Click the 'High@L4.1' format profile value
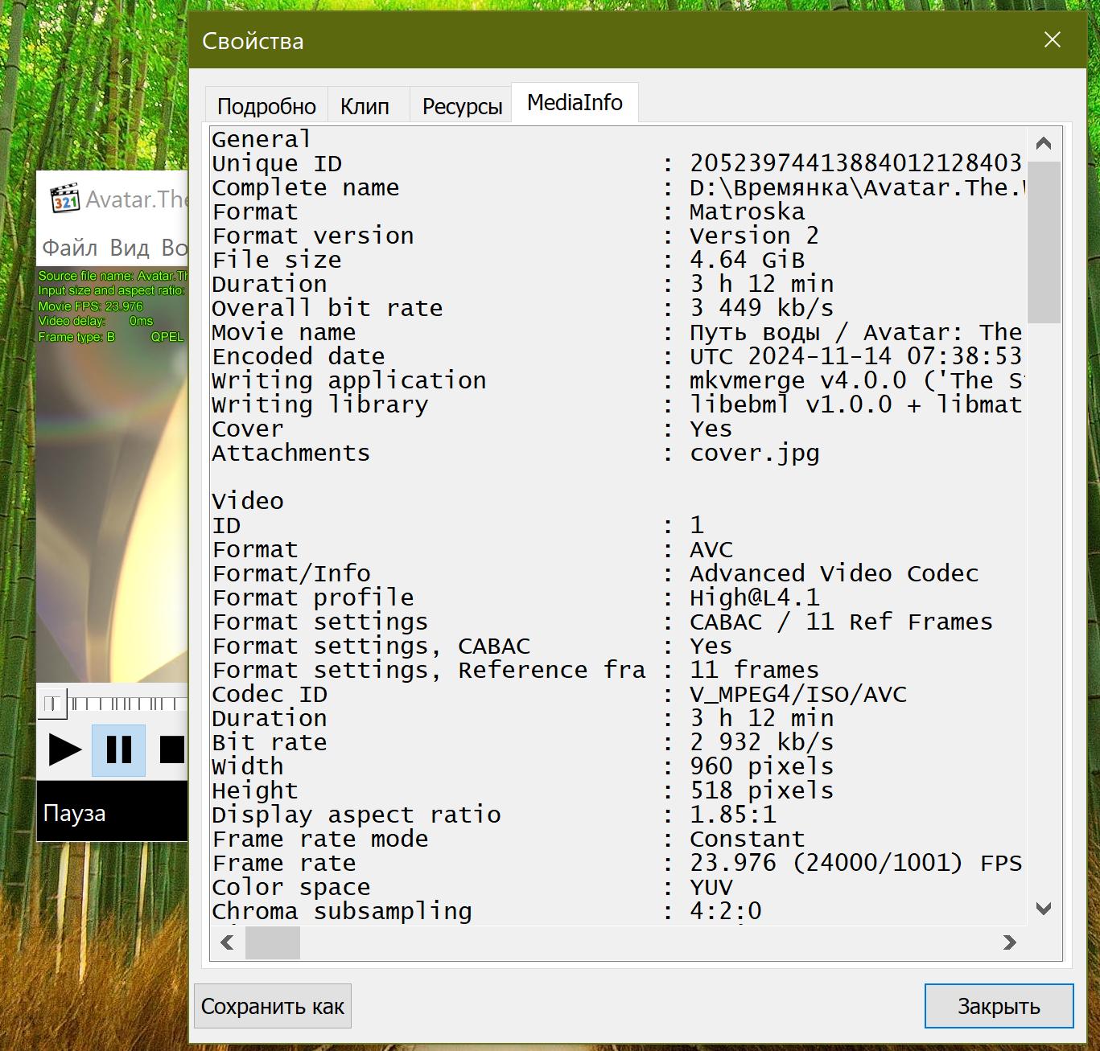This screenshot has width=1100, height=1051. 754,597
